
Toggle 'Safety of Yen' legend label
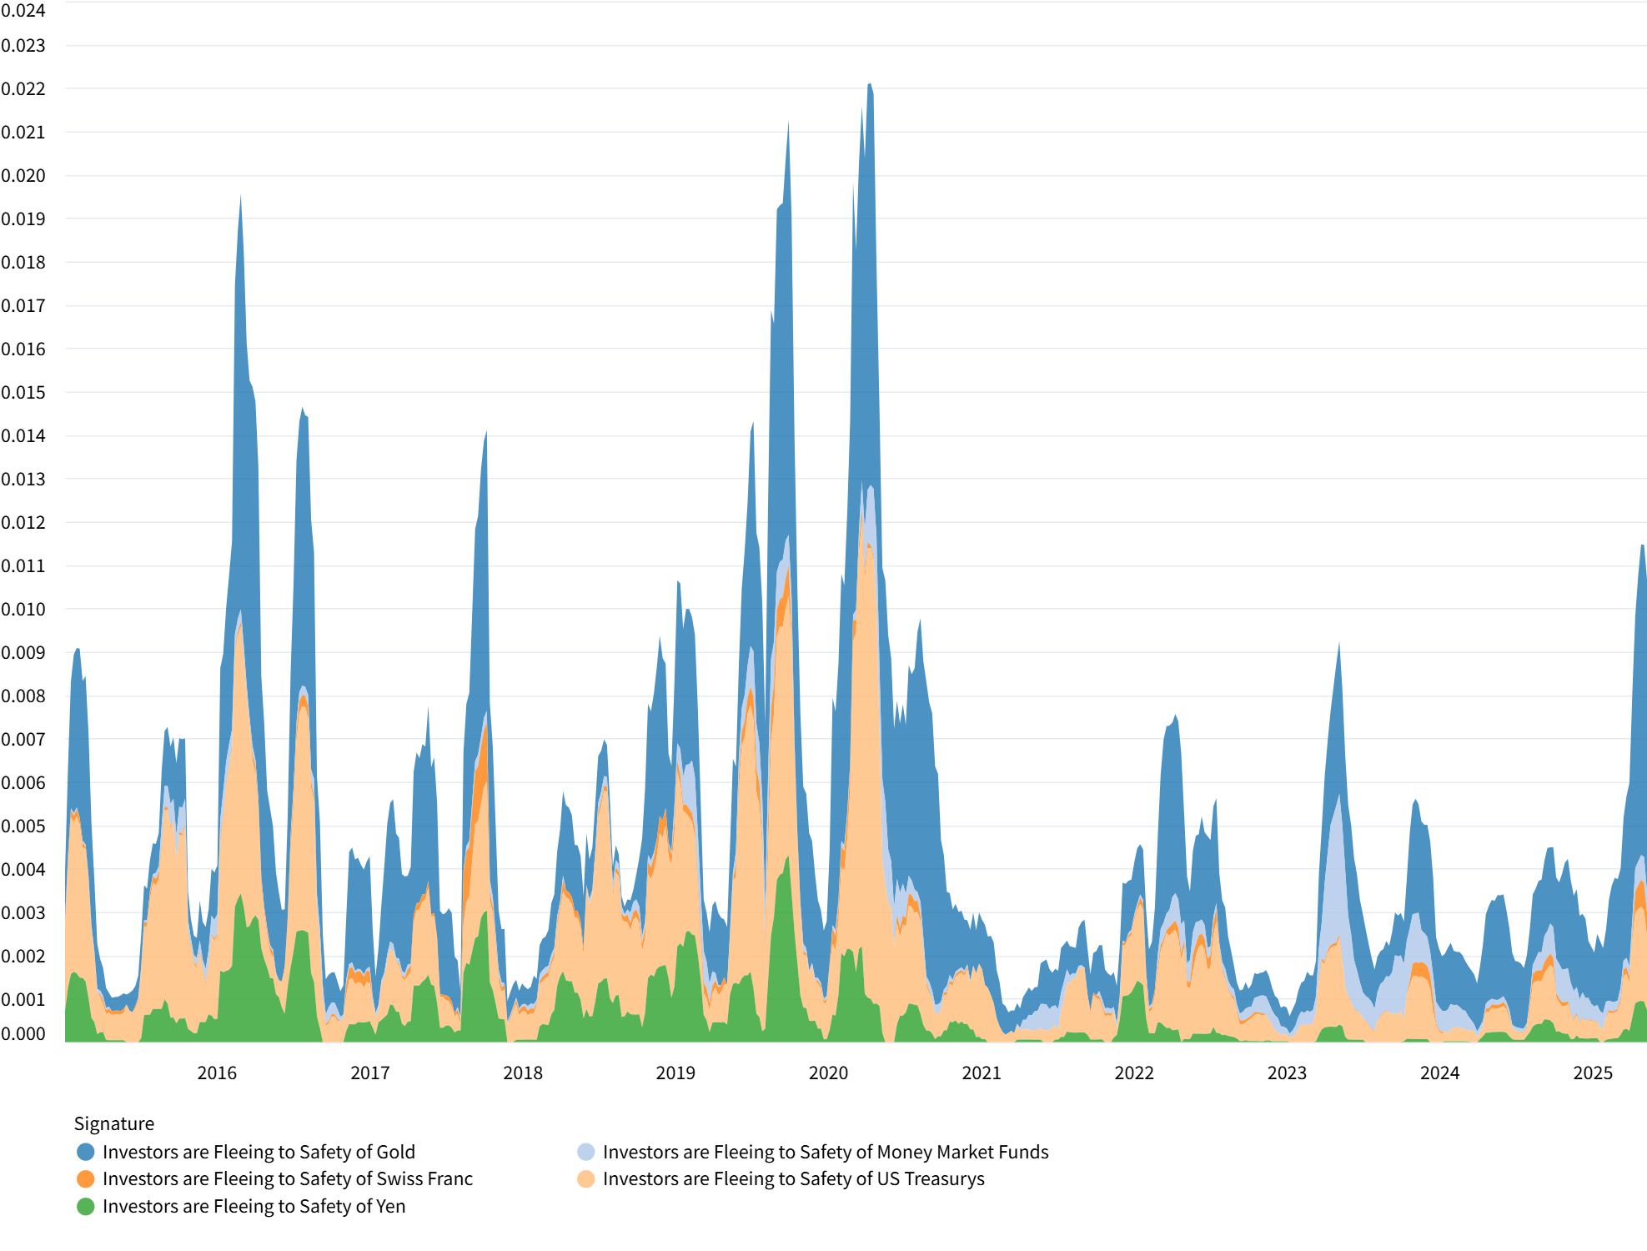pos(254,1206)
